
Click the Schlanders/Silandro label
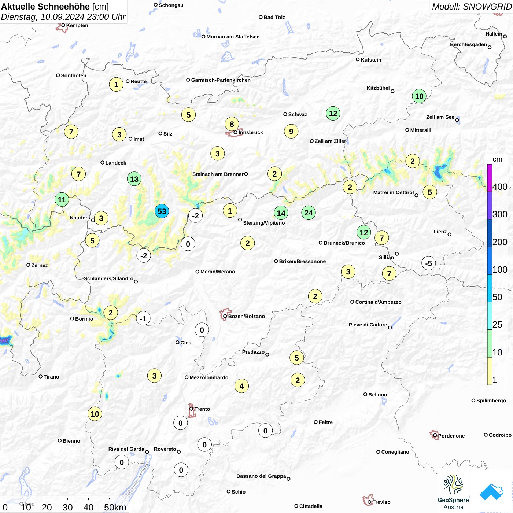tap(108, 278)
